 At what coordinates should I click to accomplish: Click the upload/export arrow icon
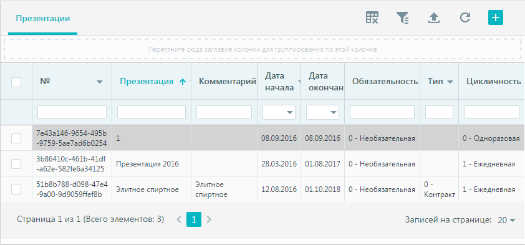pos(434,17)
